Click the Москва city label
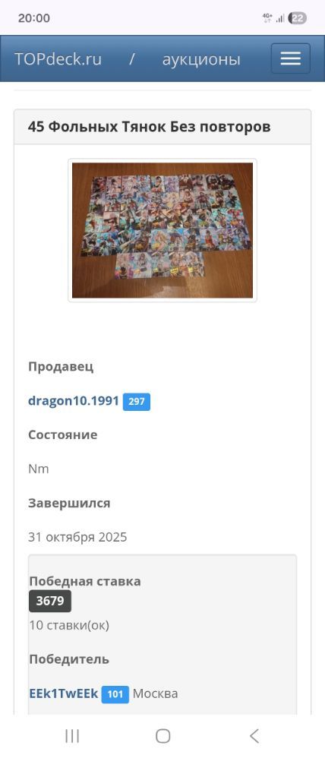 (x=155, y=693)
